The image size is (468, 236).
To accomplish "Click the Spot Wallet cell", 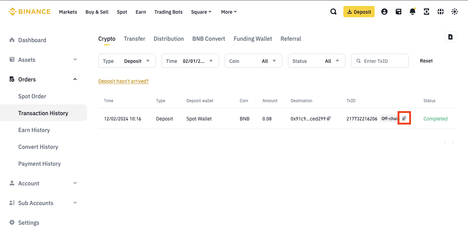I will (x=199, y=119).
